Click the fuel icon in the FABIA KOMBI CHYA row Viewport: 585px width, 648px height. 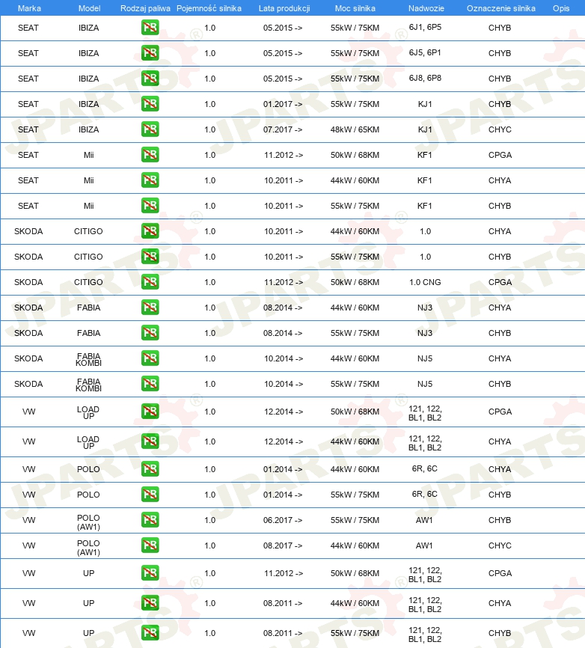click(x=150, y=358)
